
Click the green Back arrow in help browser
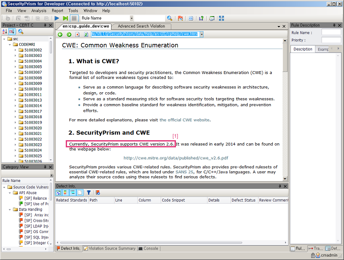pyautogui.click(x=60, y=34)
